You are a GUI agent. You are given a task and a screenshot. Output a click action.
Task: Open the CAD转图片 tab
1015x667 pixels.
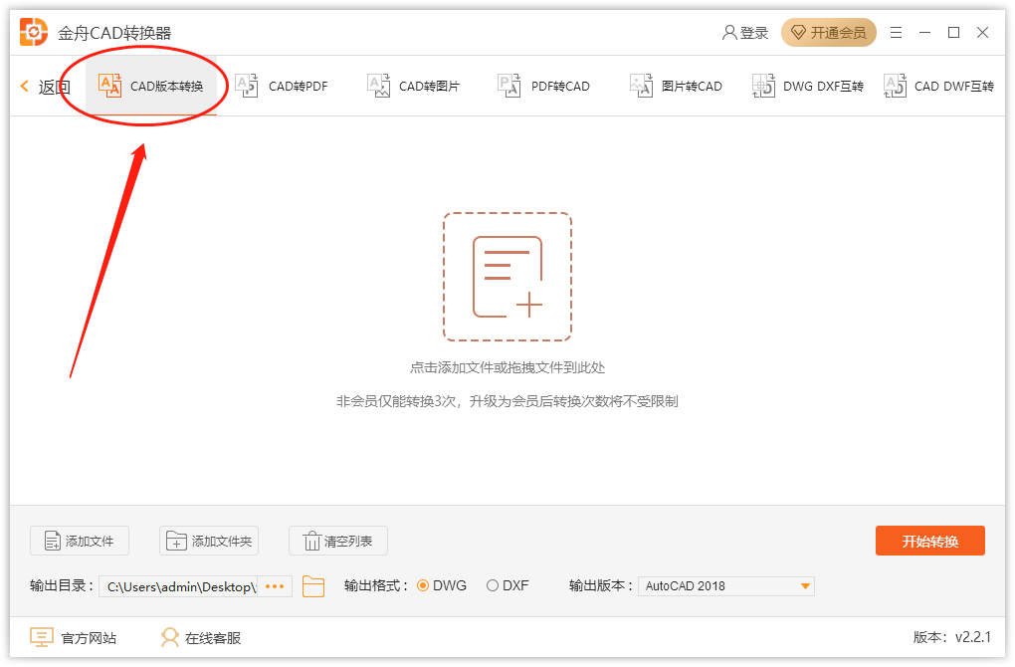[414, 87]
